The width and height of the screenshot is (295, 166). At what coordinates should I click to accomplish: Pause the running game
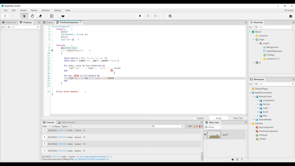point(148,16)
